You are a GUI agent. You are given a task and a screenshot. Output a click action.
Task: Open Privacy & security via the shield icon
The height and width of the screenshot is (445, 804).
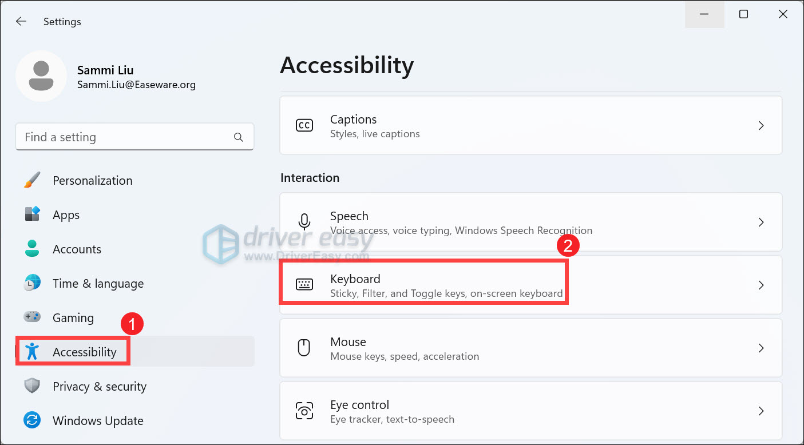coord(32,386)
